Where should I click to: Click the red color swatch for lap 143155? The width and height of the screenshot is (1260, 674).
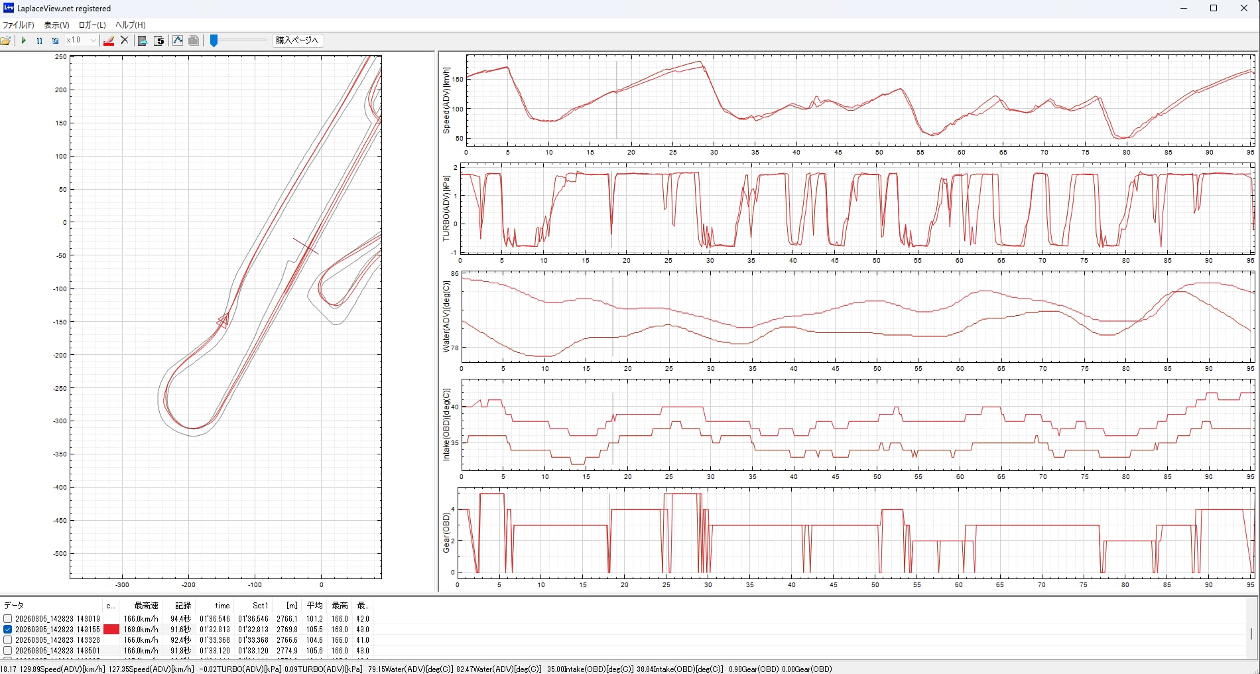point(111,629)
